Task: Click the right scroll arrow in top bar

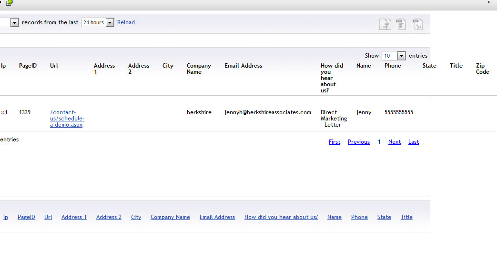Action: tap(489, 3)
